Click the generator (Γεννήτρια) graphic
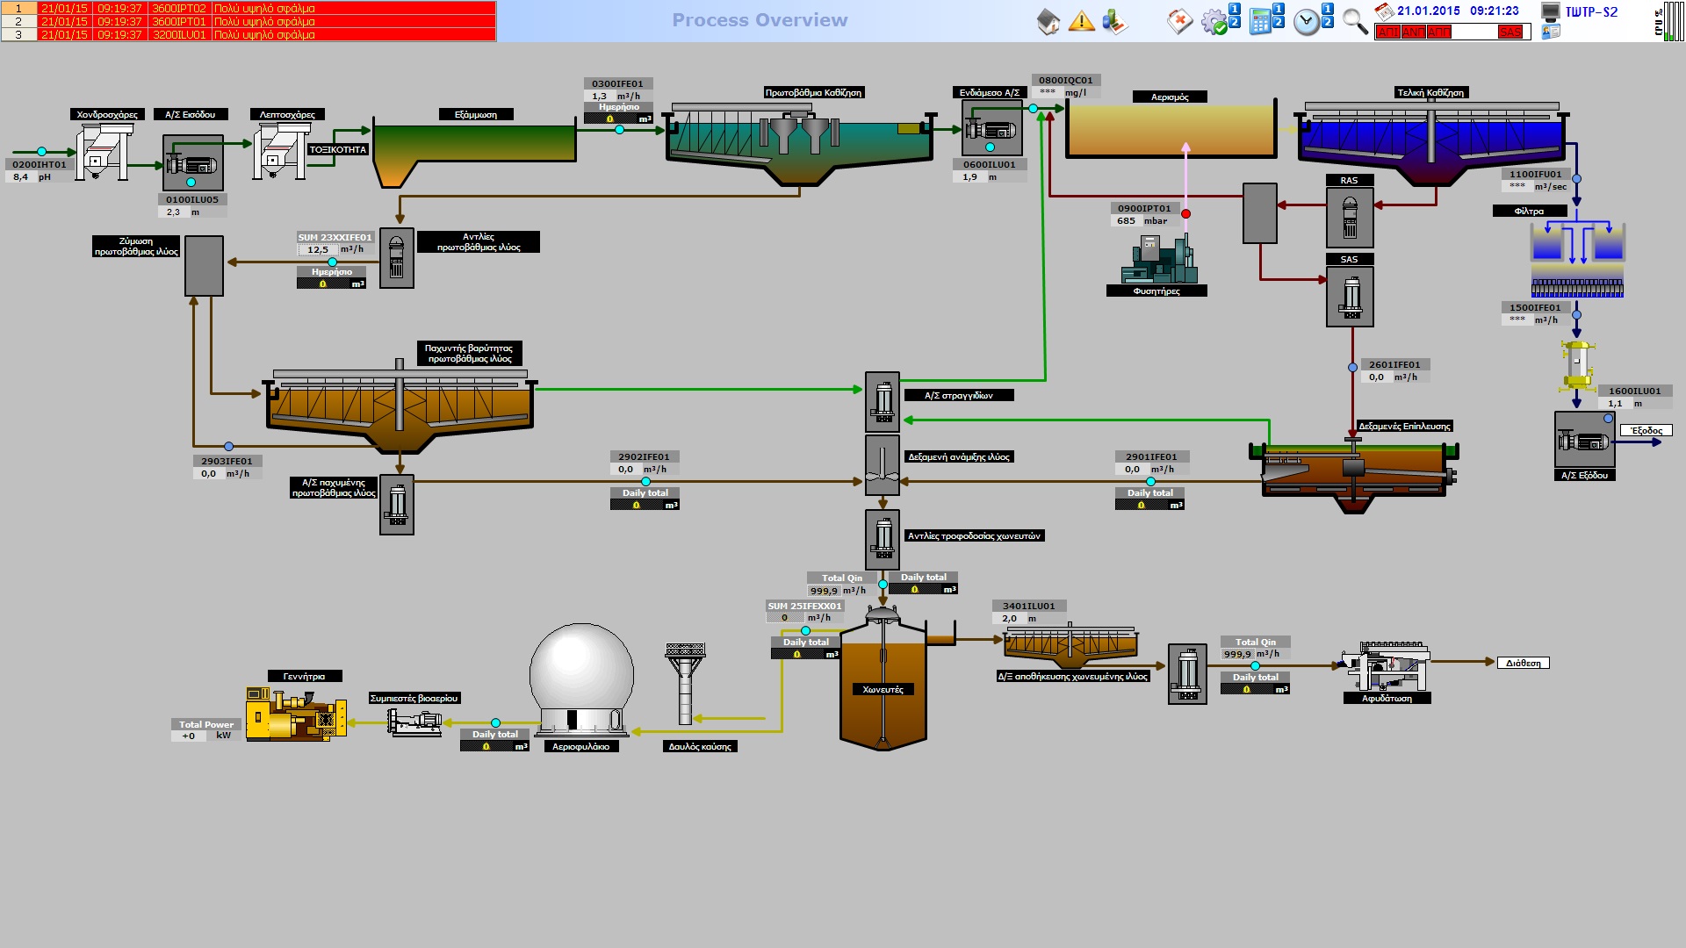This screenshot has height=948, width=1686. pos(296,715)
